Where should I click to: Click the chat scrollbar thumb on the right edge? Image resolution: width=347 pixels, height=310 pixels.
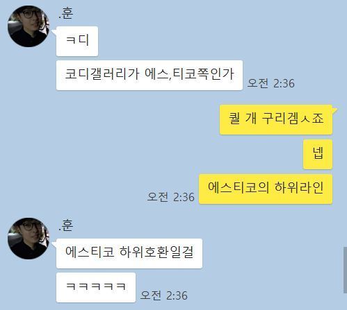click(345, 270)
